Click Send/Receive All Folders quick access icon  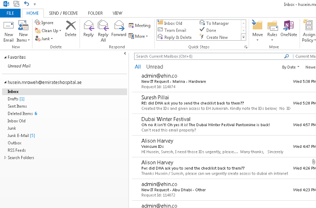coord(16,4)
